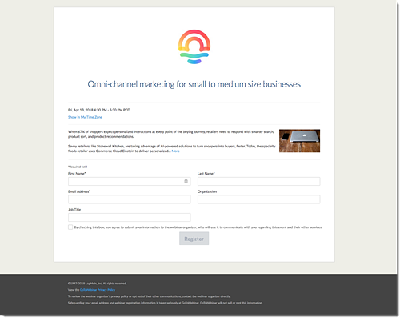Click the rainbow sunrise logo
400x318 pixels.
coord(194,46)
